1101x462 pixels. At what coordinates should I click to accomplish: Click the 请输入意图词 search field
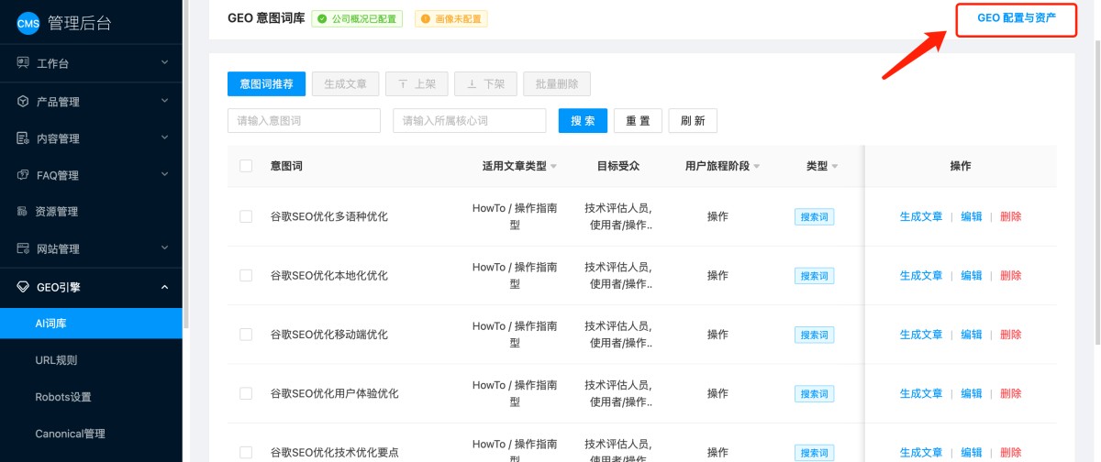tap(304, 121)
